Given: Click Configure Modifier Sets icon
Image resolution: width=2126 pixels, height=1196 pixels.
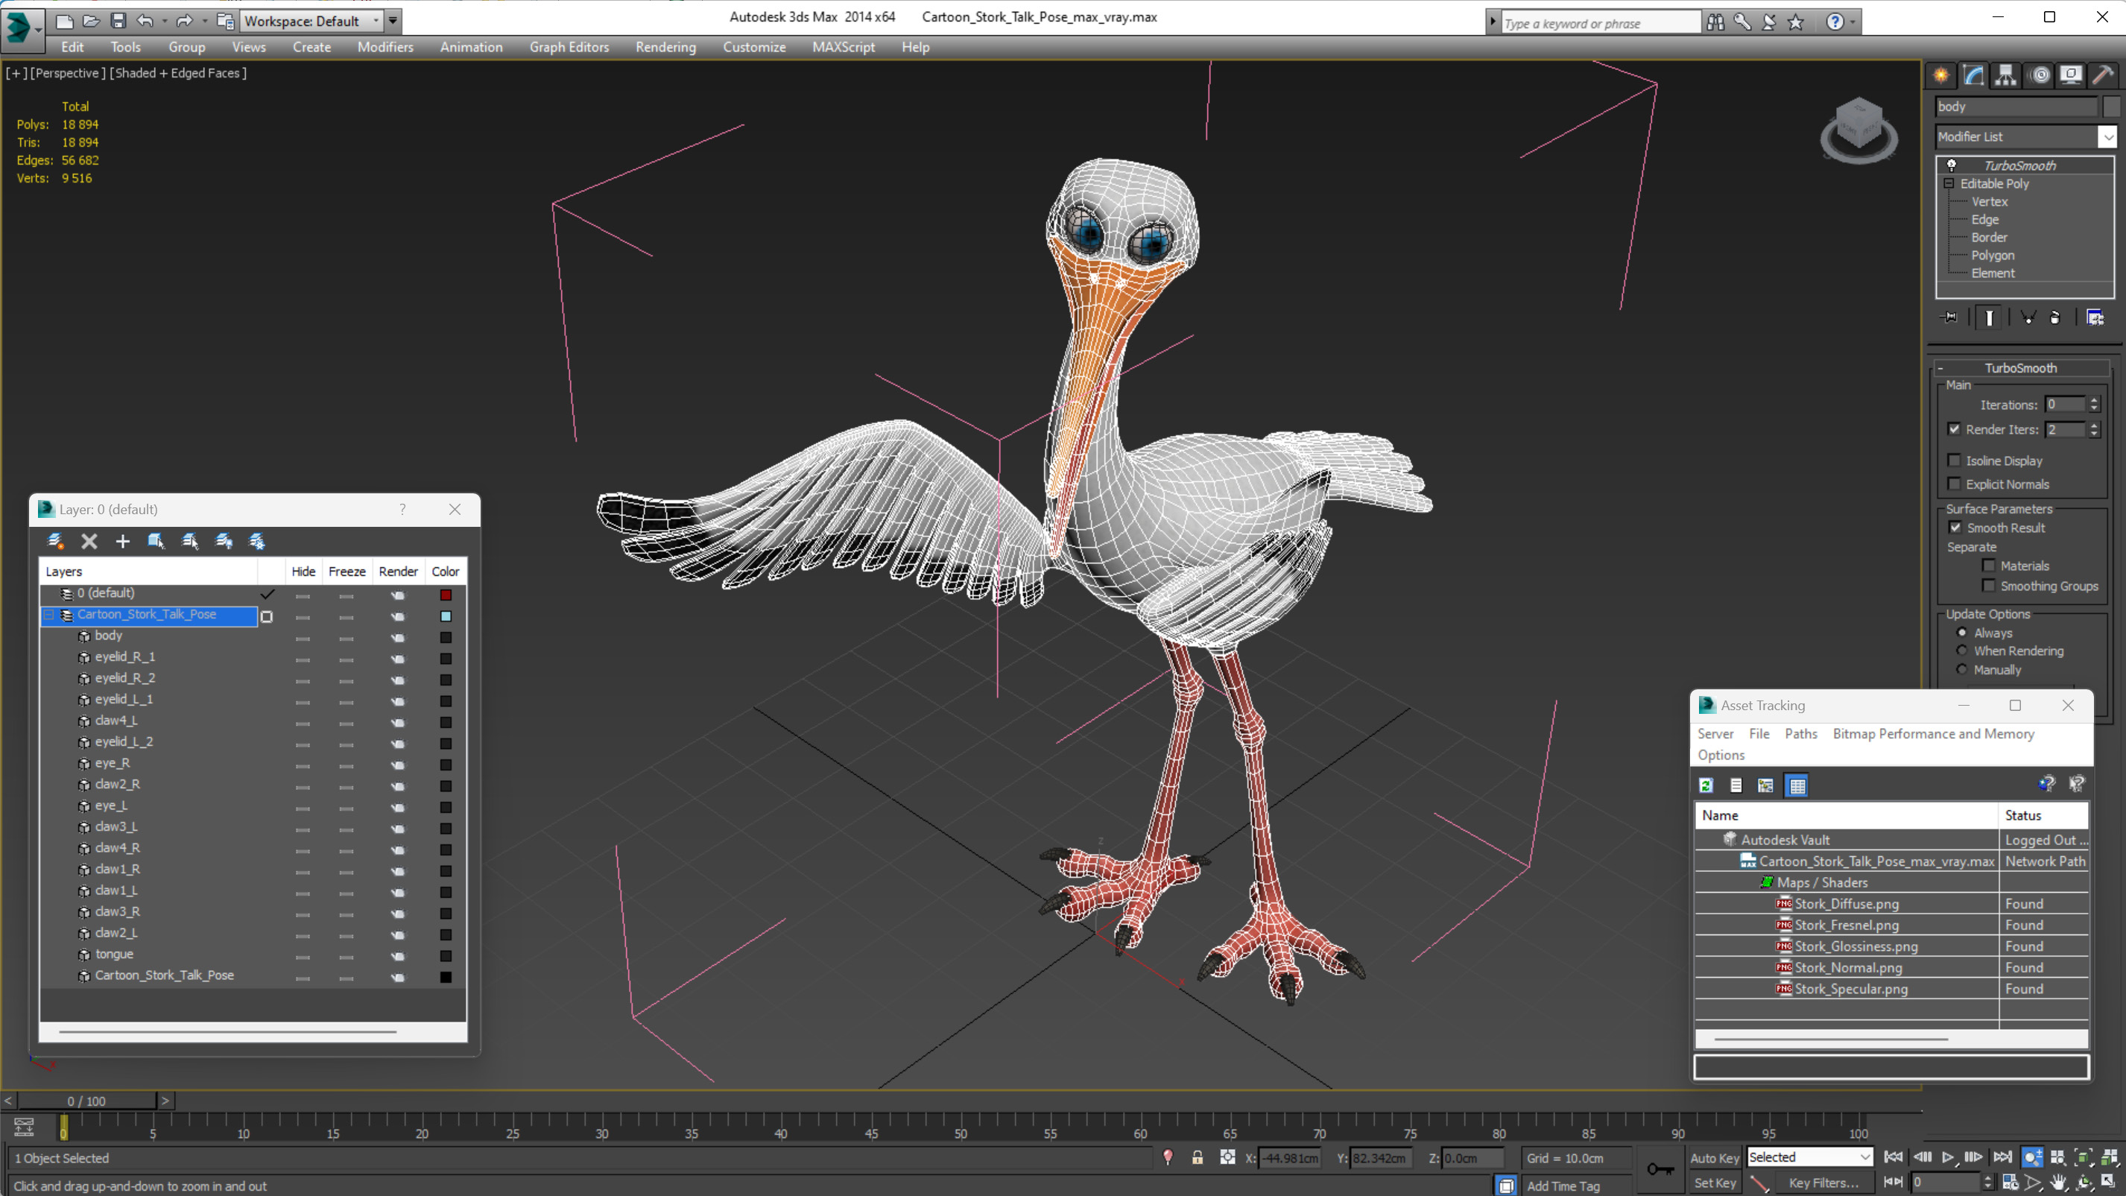Looking at the screenshot, I should 2095,317.
